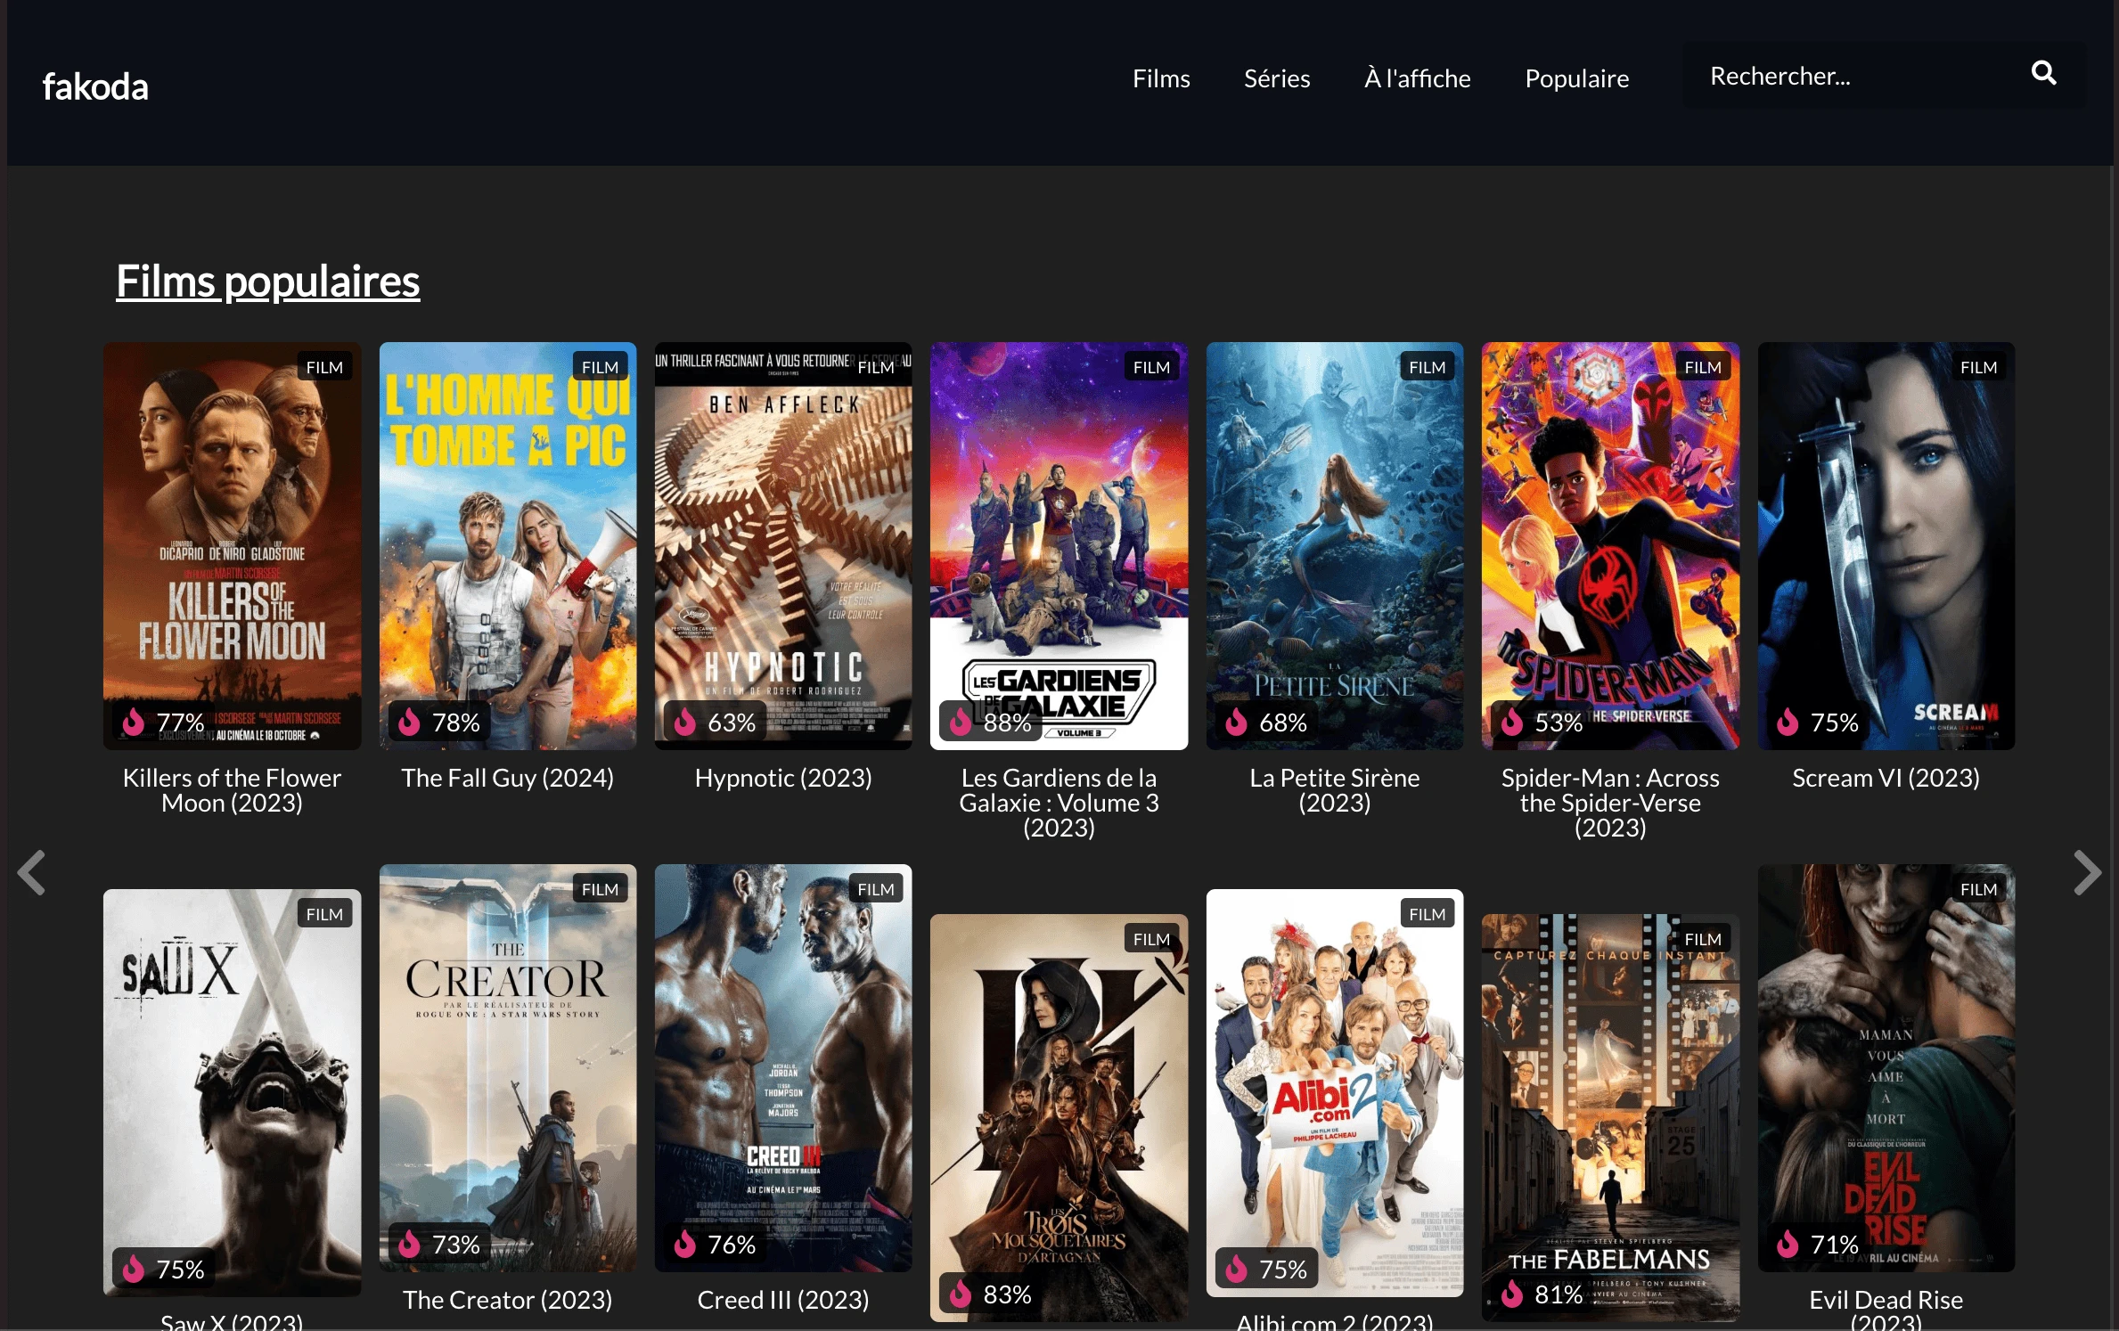The image size is (2119, 1331).
Task: Click flame icon on La Petite Sirène poster
Action: 1236,721
